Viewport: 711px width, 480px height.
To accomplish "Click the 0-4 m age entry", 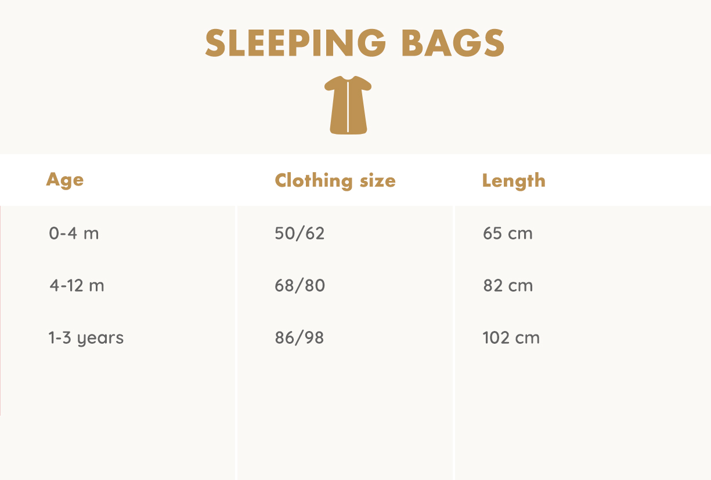I will tap(74, 234).
